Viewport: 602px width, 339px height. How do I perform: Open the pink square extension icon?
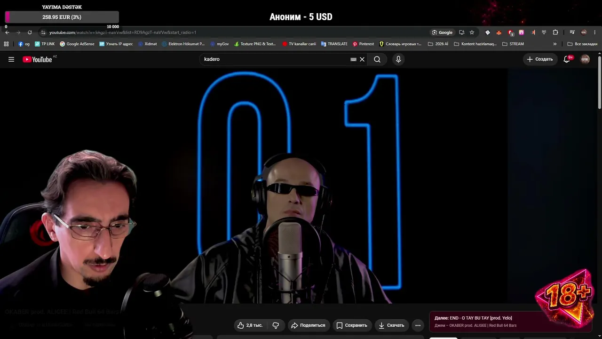(521, 32)
